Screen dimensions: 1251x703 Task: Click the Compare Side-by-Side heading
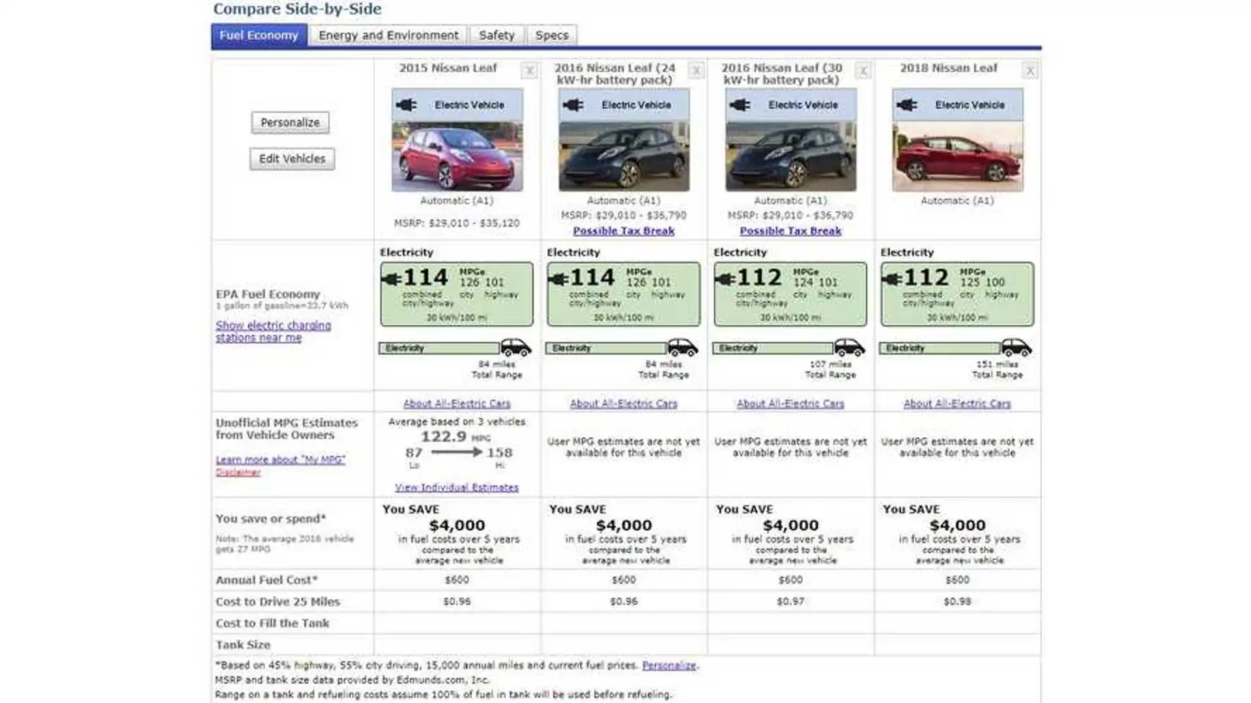click(x=297, y=9)
